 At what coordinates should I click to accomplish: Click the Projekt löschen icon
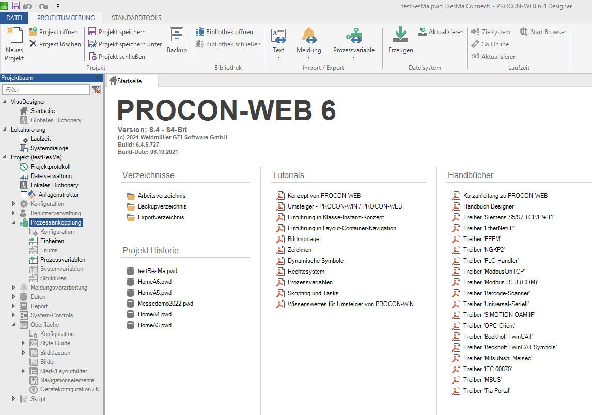[33, 44]
